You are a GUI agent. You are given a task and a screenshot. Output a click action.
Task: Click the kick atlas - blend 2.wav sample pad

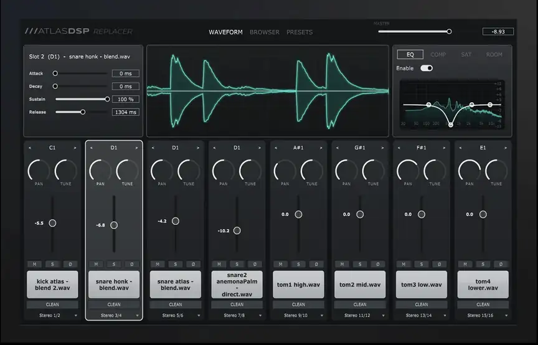[52, 285]
